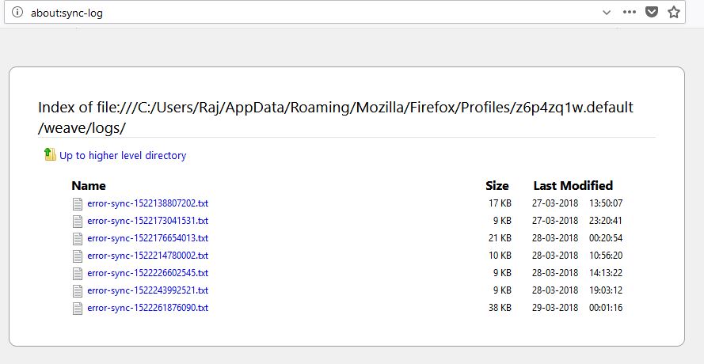Viewport: 704px width, 364px height.
Task: Open the 38 KB error-sync-1522261876090.txt link
Action: click(x=147, y=308)
